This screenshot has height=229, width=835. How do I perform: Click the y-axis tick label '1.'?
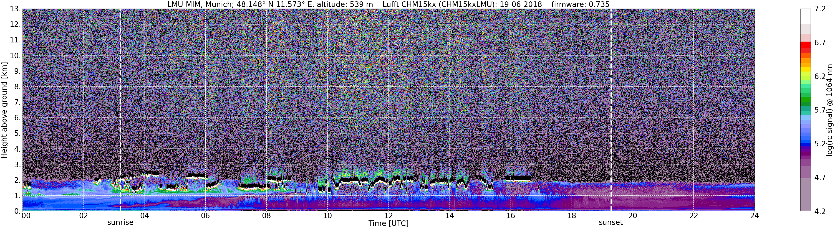coord(17,196)
